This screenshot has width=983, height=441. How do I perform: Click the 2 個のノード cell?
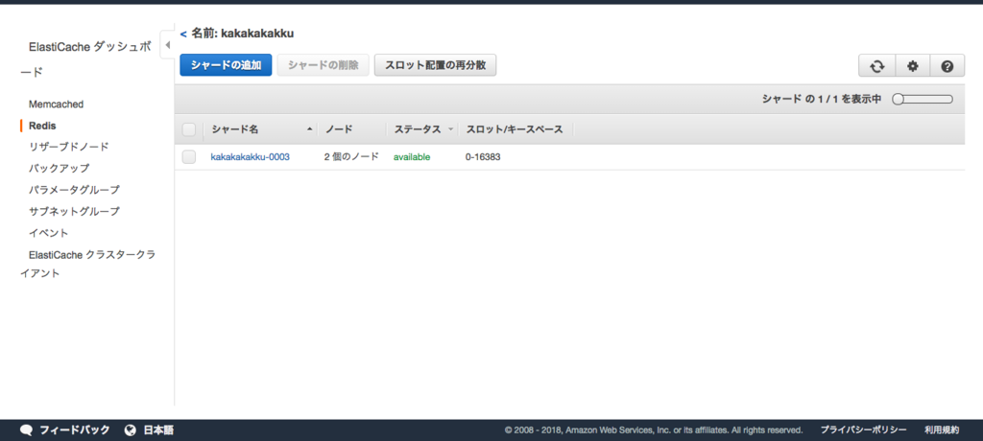click(351, 157)
